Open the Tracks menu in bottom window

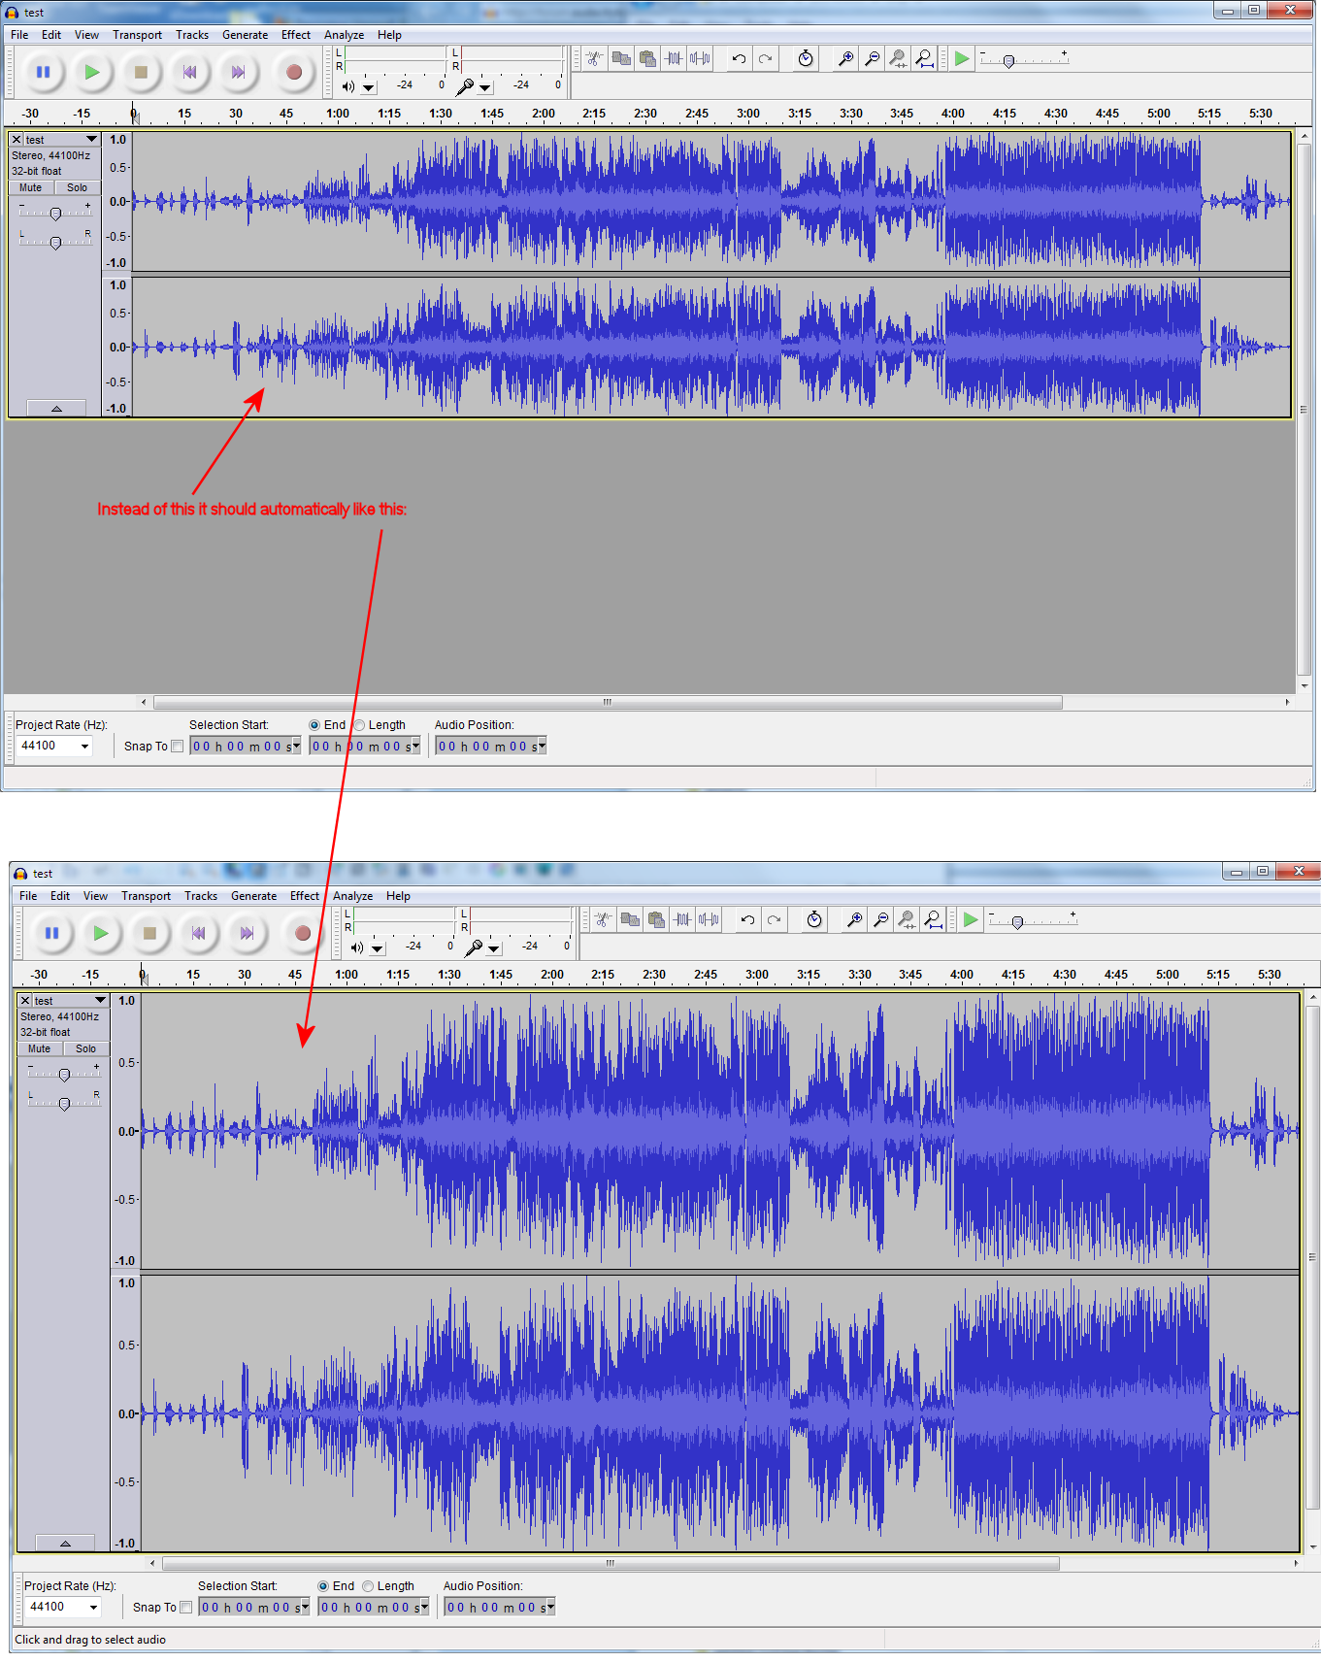[x=201, y=896]
